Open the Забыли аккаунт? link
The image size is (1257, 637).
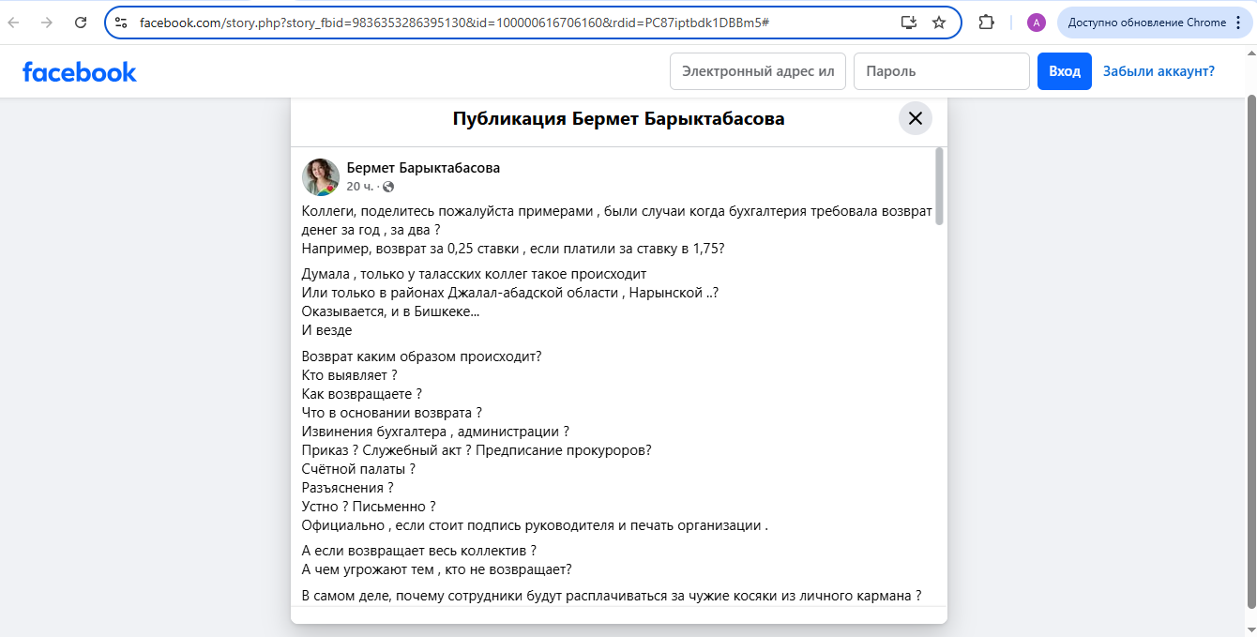pos(1159,71)
